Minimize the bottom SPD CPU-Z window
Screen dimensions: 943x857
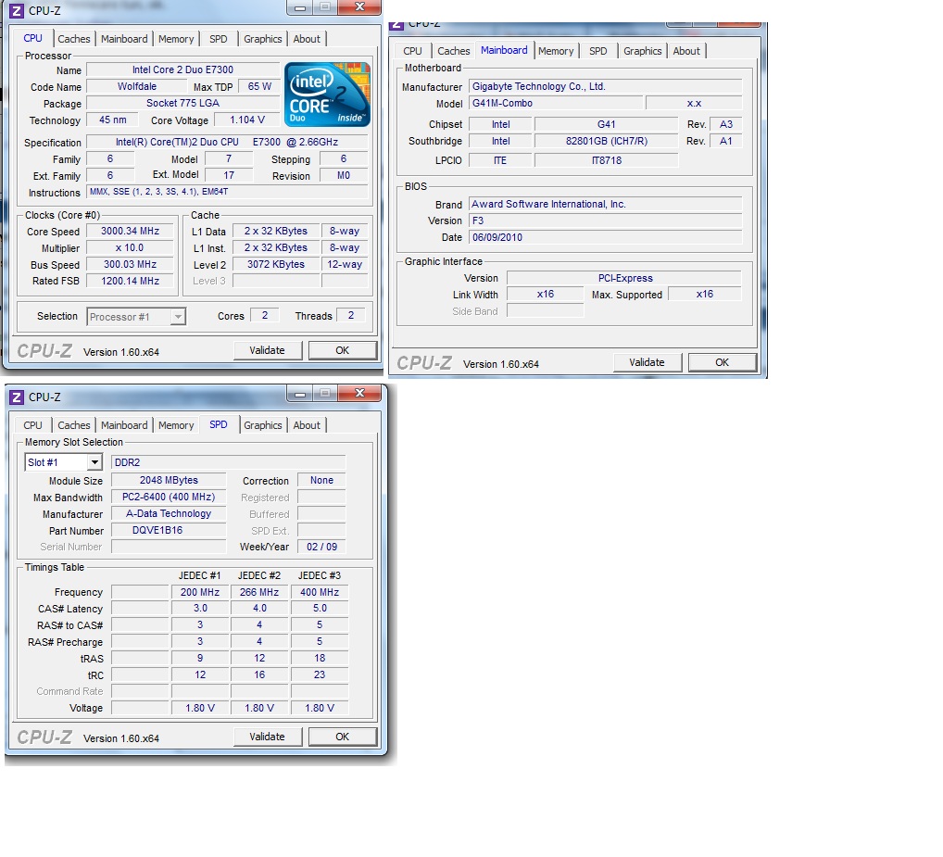[x=300, y=394]
